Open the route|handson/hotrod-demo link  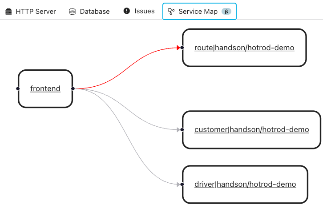(244, 48)
